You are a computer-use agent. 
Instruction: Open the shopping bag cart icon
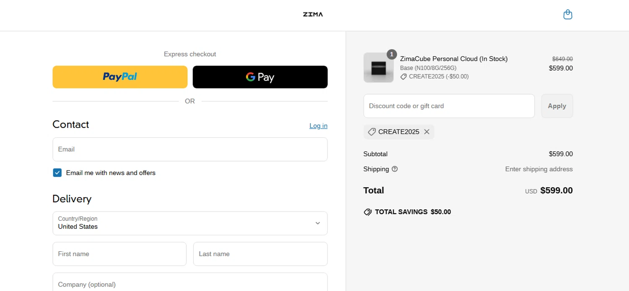[568, 15]
